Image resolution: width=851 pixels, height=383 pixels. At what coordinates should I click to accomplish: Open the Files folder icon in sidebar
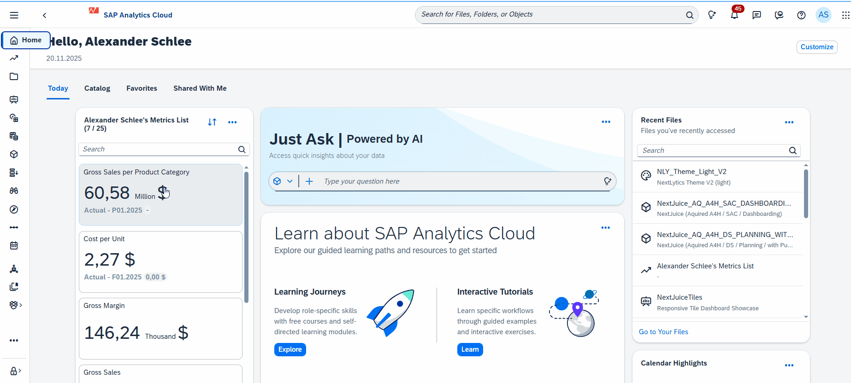[14, 76]
